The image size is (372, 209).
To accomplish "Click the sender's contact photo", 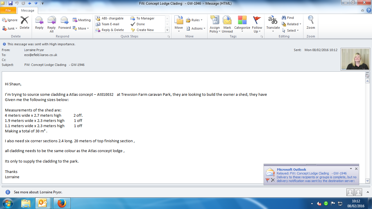I will [x=356, y=59].
